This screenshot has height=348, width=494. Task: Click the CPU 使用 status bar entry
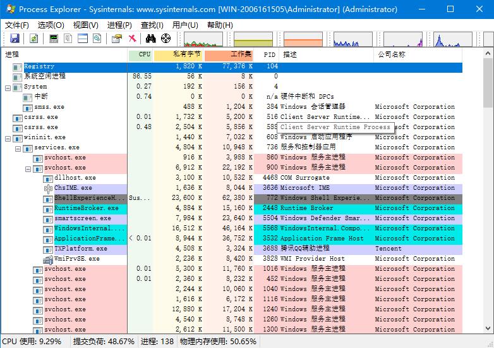click(32, 342)
